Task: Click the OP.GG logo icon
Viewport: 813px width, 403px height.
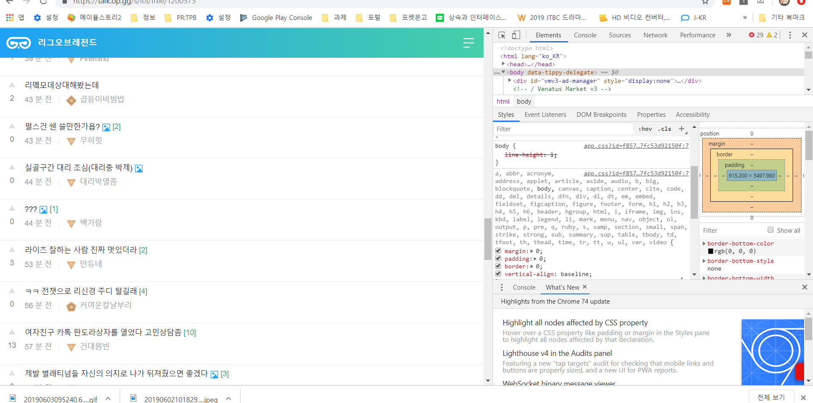Action: click(19, 43)
